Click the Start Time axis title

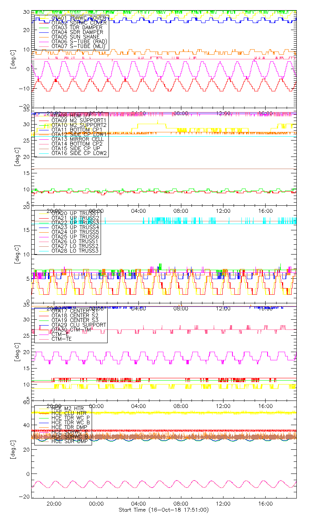164,510
